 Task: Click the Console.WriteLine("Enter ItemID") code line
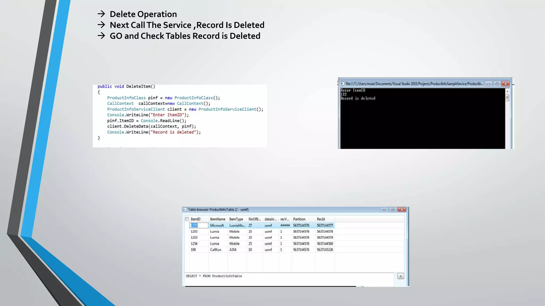click(148, 115)
